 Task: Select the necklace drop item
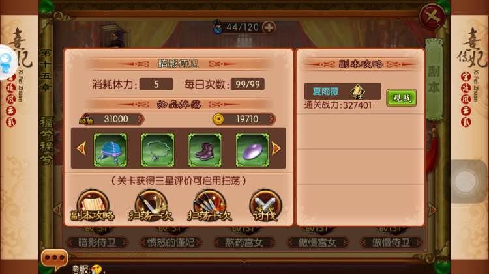click(158, 150)
